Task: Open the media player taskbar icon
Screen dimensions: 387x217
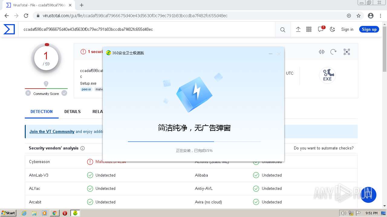Action: (x=44, y=213)
